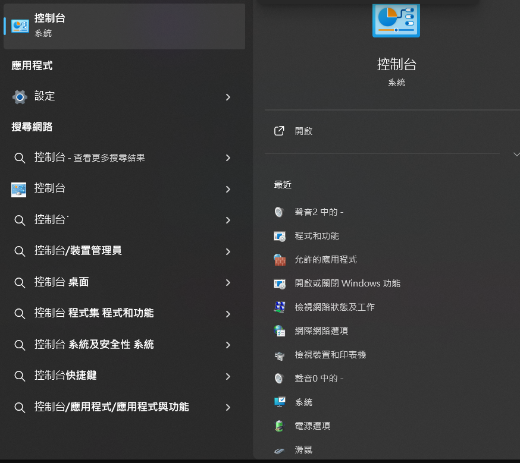
Task: Click the 開啟 open-external icon
Action: 279,131
